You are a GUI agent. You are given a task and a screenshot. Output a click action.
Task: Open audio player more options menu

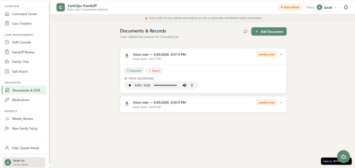tap(192, 85)
